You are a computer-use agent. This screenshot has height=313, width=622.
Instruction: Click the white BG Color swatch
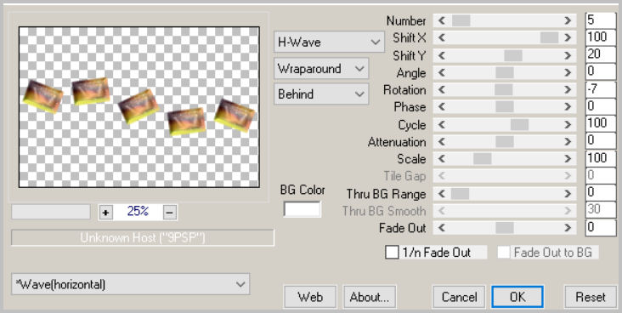302,209
